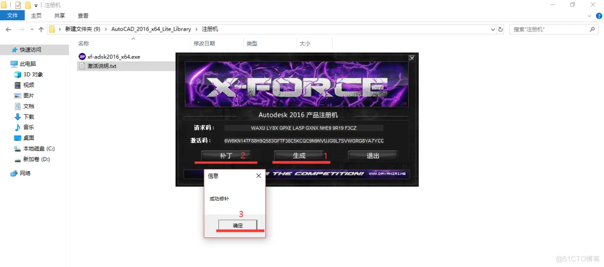Image resolution: width=604 pixels, height=267 pixels.
Task: Refresh the folder with the refresh icon
Action: tap(501, 29)
